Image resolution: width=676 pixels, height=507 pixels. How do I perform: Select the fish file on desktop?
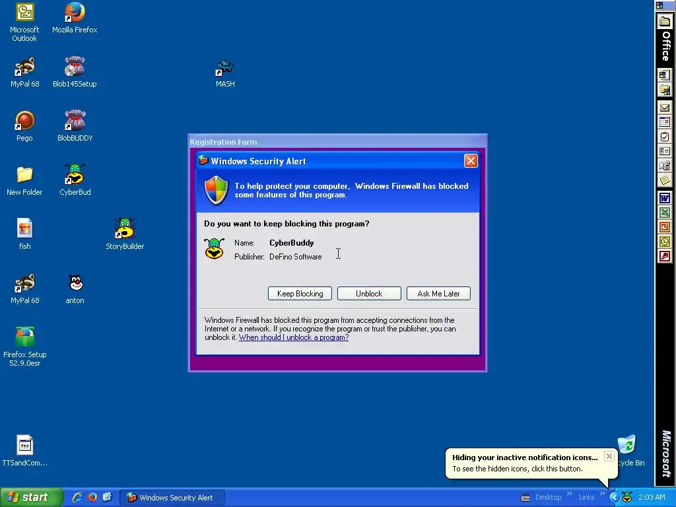point(24,234)
